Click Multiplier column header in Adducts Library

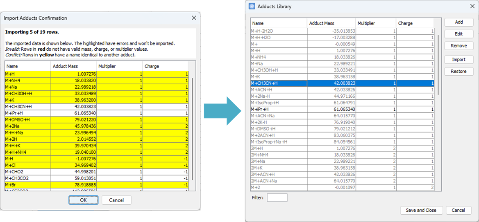[375, 23]
